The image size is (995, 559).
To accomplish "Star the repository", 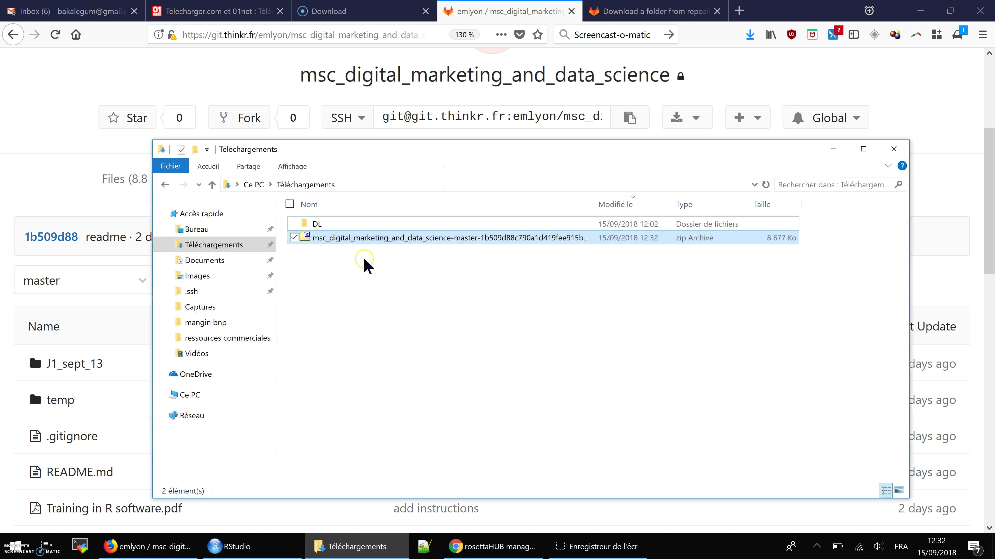I will pyautogui.click(x=127, y=117).
